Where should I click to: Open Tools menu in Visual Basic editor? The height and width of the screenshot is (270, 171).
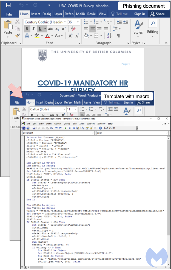click(x=82, y=124)
